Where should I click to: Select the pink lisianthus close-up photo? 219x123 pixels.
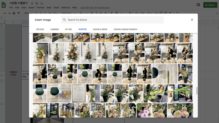click(144, 110)
